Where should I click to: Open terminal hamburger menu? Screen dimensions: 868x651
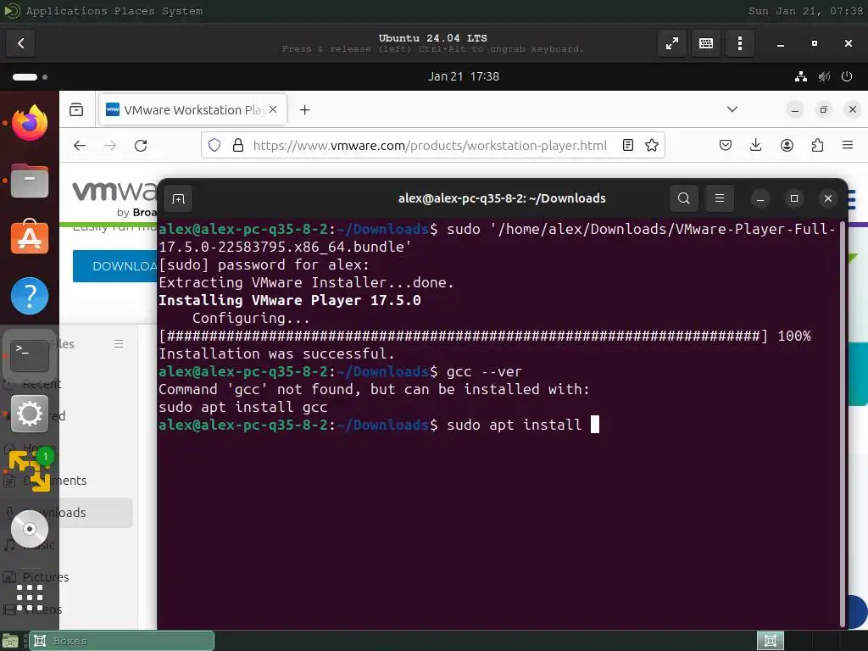click(x=720, y=198)
